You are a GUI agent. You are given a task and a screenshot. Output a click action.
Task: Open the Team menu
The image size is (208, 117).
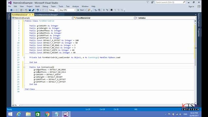click(53, 6)
